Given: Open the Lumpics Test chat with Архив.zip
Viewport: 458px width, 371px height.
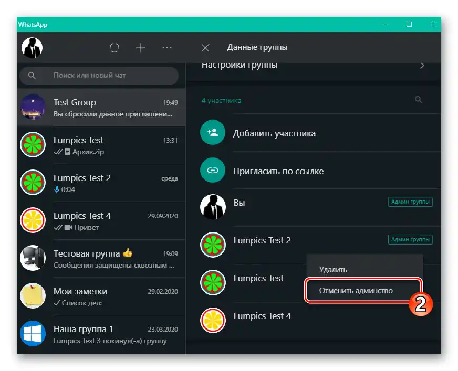Looking at the screenshot, I should pyautogui.click(x=101, y=145).
